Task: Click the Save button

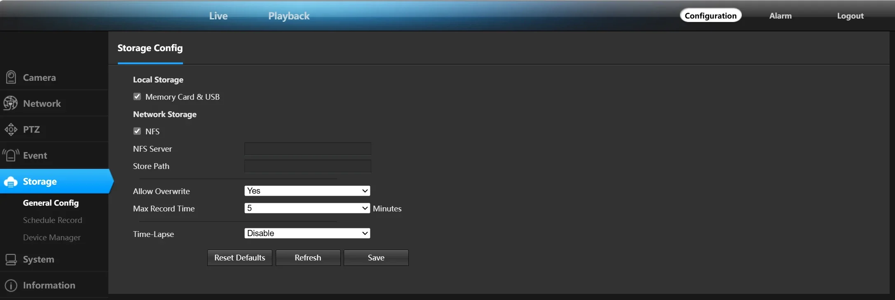Action: tap(376, 258)
